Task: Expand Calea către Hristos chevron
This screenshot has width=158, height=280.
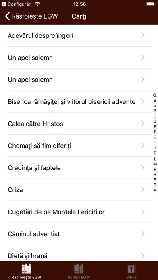Action: point(143,124)
